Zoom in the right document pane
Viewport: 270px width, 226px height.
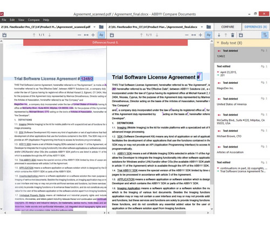pos(200,35)
